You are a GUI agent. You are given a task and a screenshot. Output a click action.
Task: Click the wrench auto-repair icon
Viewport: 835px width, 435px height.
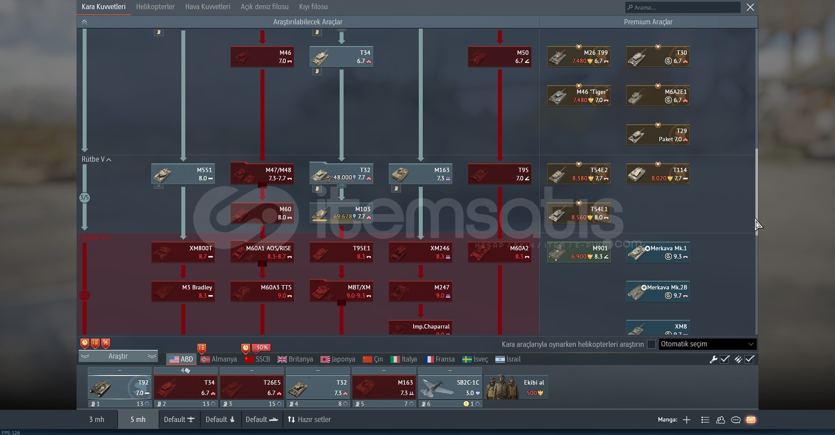tap(713, 359)
